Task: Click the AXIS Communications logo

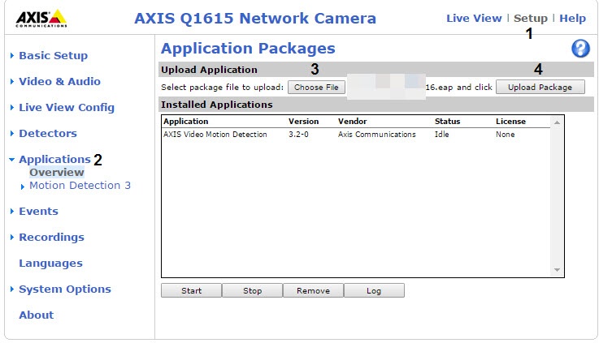Action: (37, 19)
